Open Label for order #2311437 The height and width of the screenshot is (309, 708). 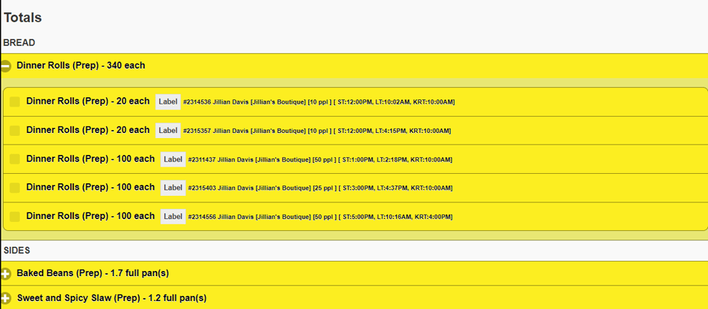[x=173, y=159]
